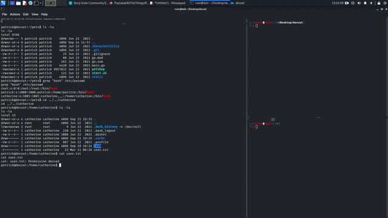Click the 'patrick:x:1000:1000' passwd line
Viewport: 388px width, 218px height.
click(47, 92)
